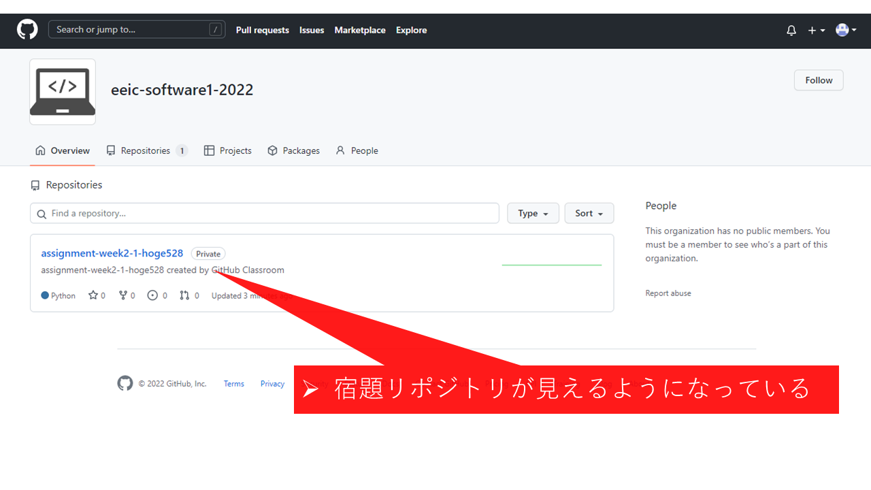Open Pull requests in the top navigation

click(x=262, y=30)
